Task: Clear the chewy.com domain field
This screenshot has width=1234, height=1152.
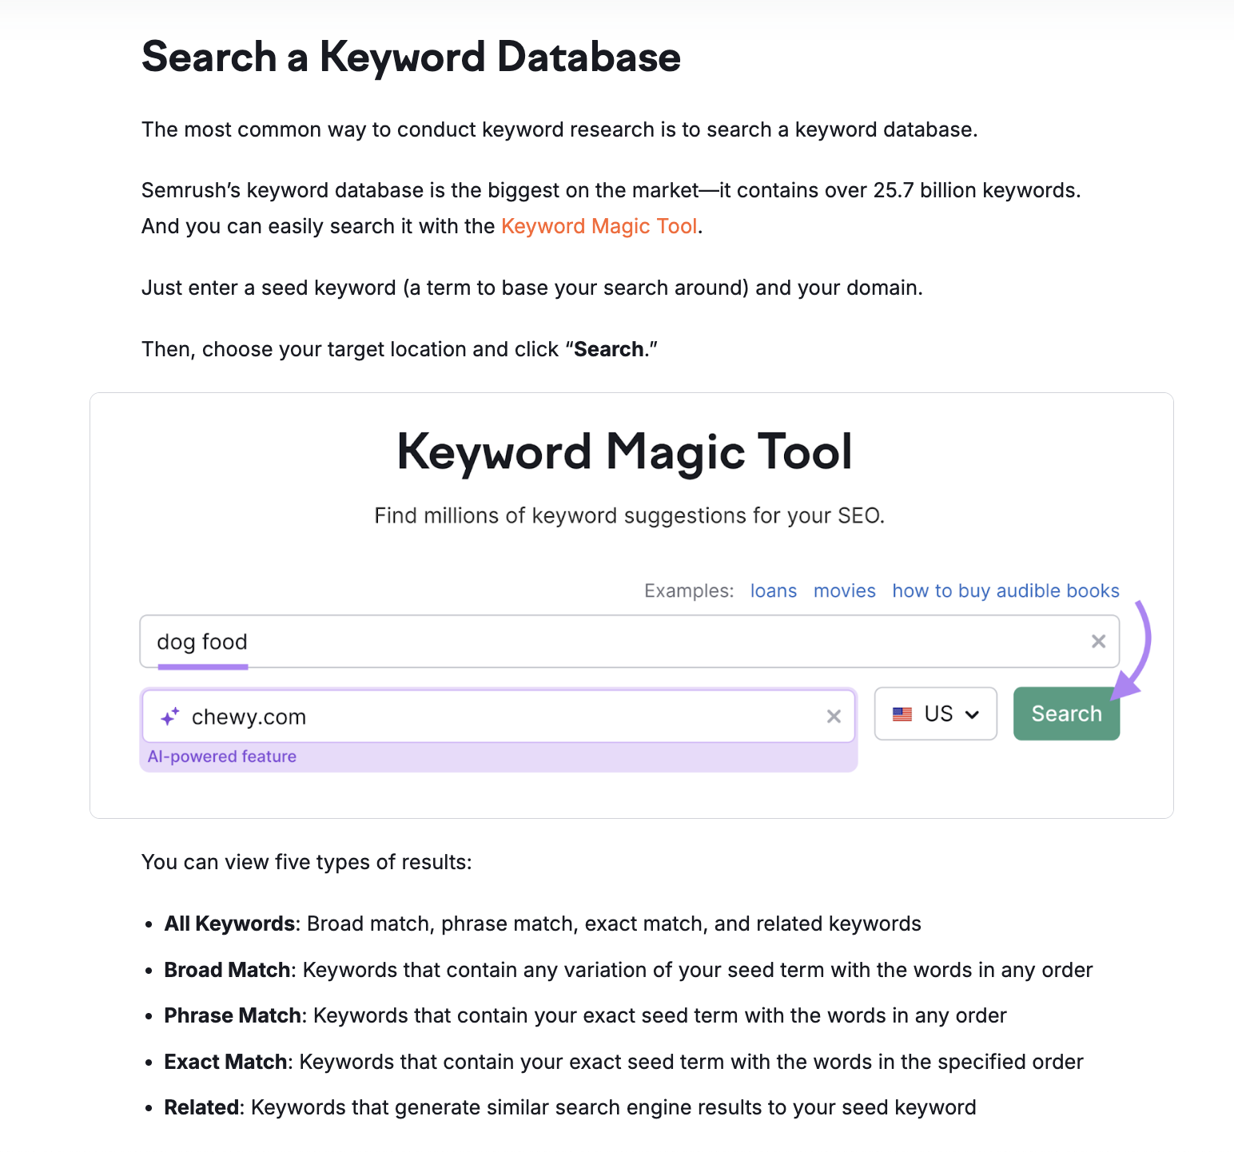Action: pyautogui.click(x=834, y=717)
